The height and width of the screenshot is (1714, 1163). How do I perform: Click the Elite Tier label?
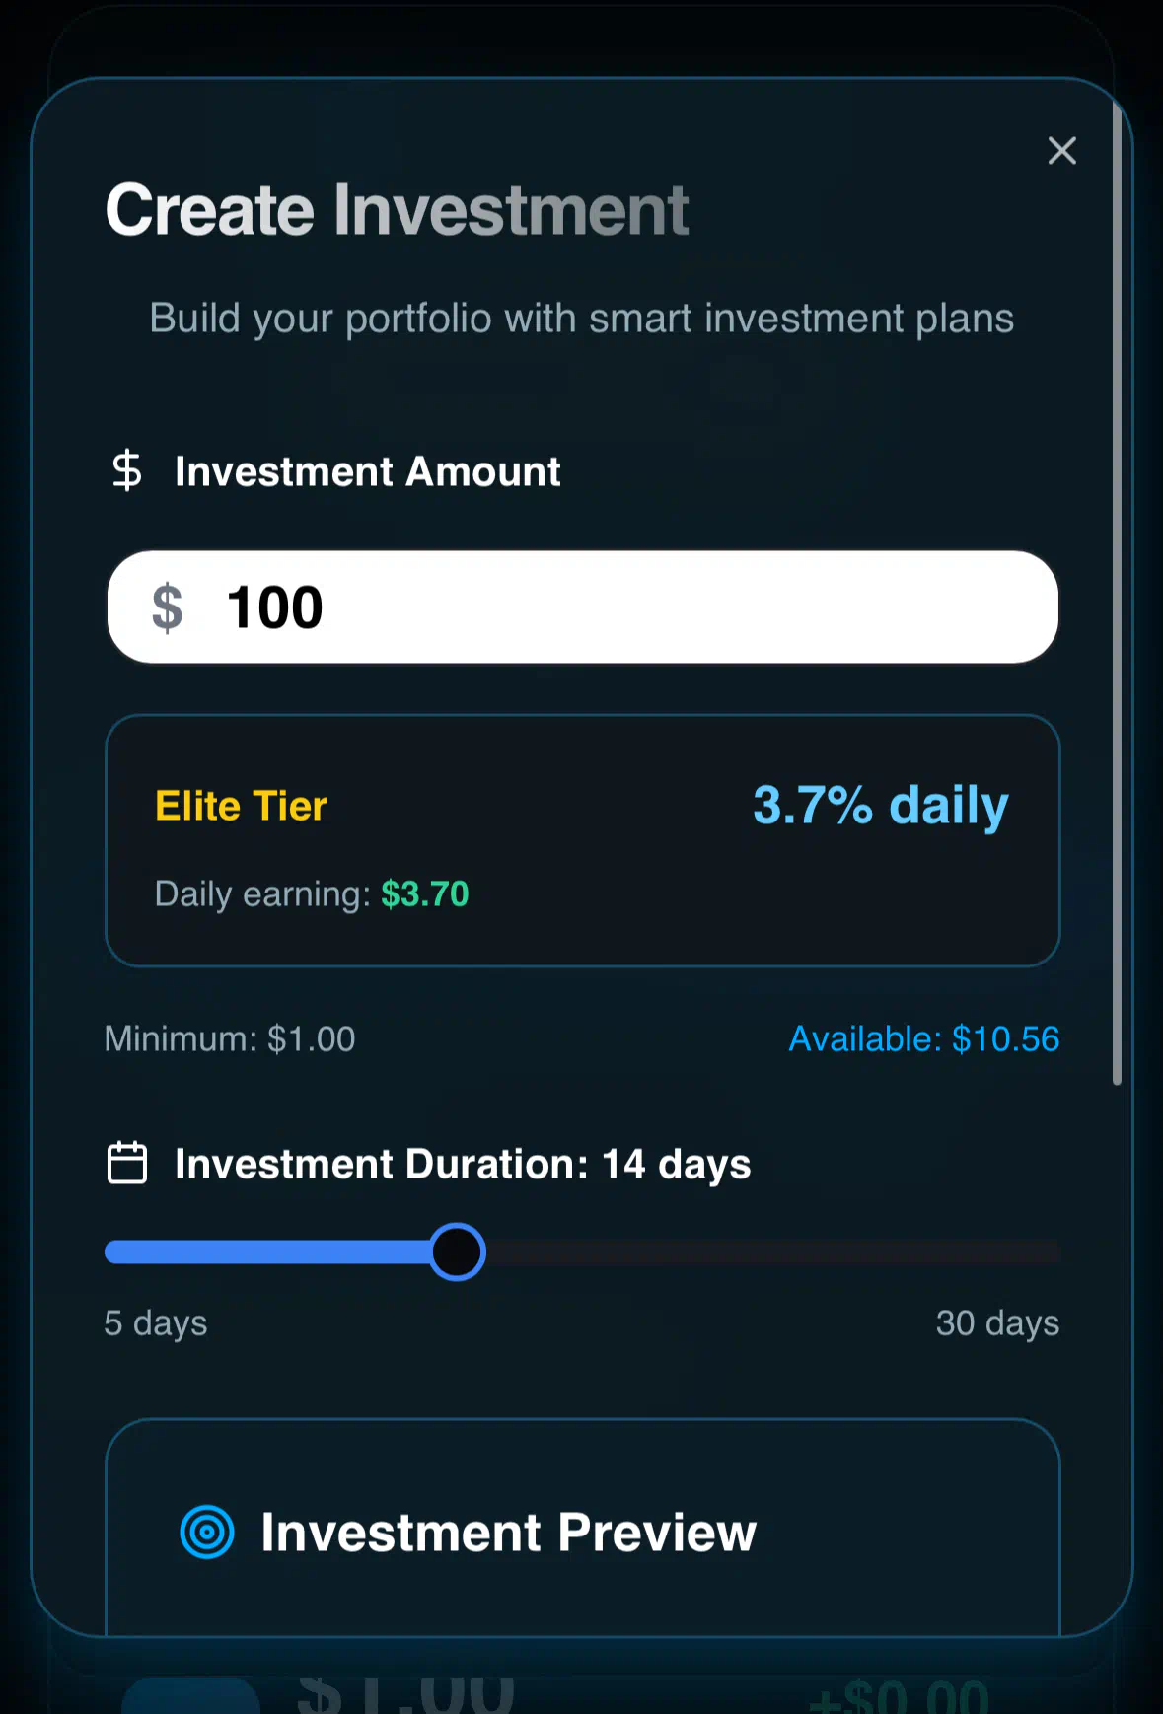(241, 806)
